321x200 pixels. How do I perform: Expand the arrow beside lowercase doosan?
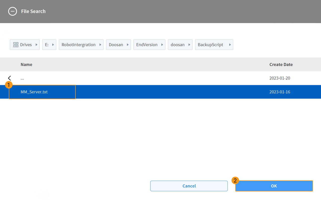coord(189,45)
